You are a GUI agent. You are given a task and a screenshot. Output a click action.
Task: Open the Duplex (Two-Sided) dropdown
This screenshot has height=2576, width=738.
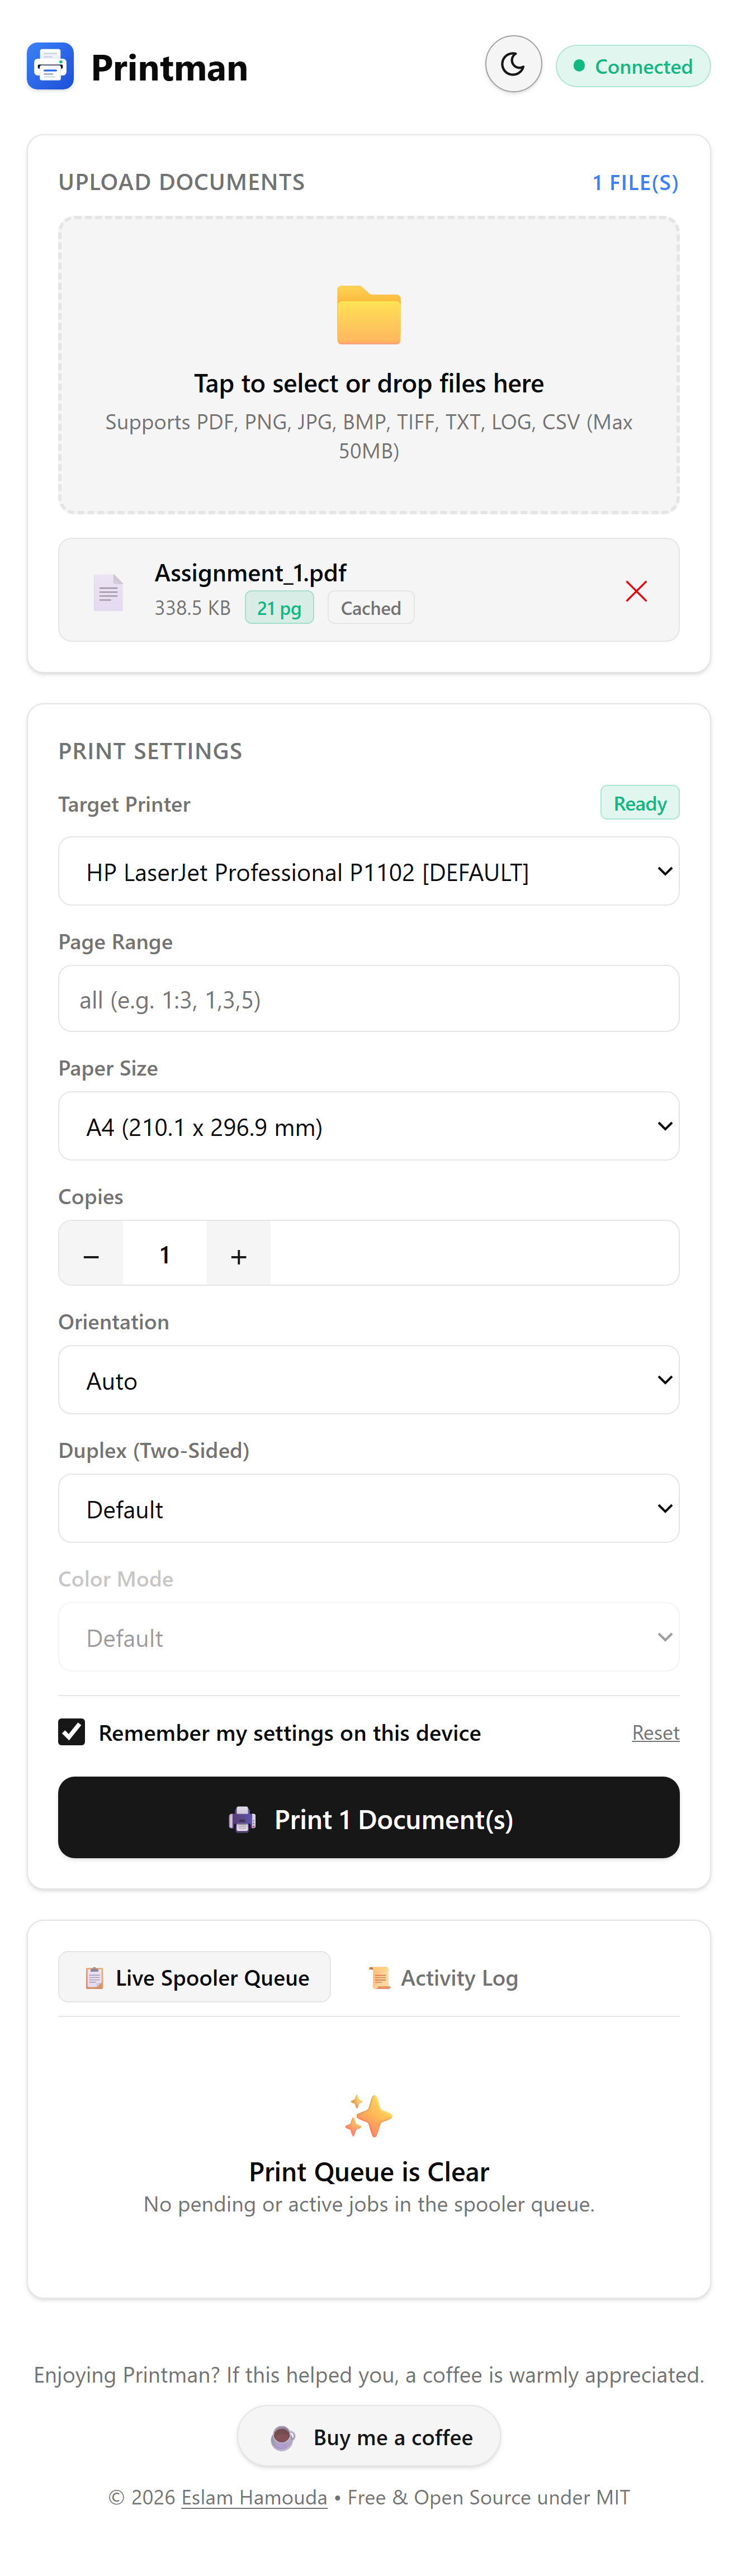point(369,1509)
